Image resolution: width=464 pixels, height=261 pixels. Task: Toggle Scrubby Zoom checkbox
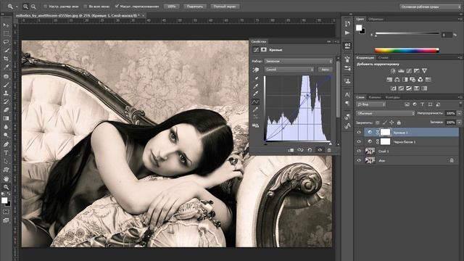click(117, 6)
